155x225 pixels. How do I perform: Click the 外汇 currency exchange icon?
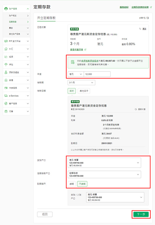(x=6, y=49)
